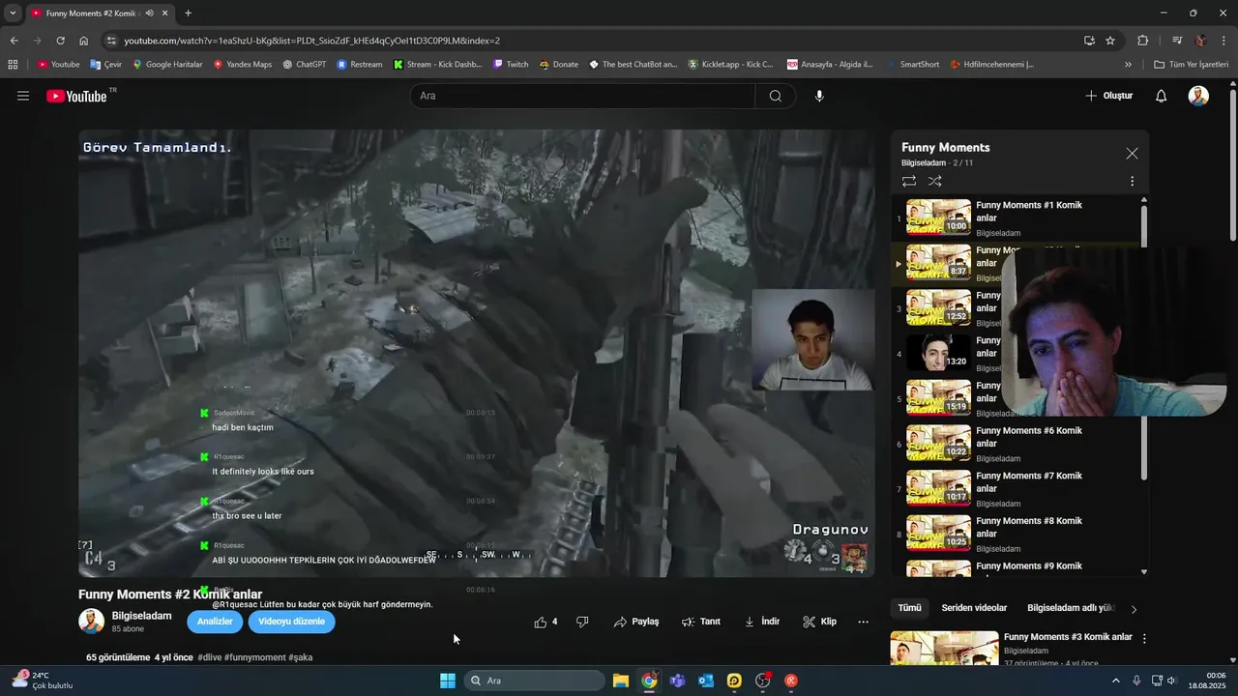
Task: Open more video actions ellipsis
Action: point(864,622)
